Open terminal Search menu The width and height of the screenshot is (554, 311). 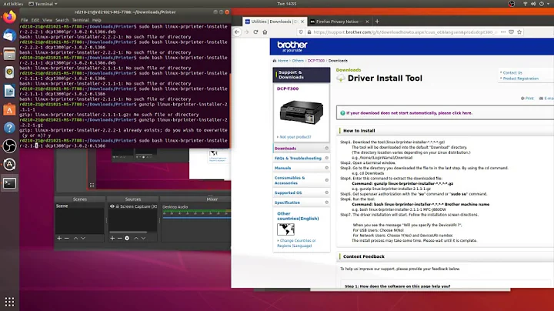coord(62,20)
